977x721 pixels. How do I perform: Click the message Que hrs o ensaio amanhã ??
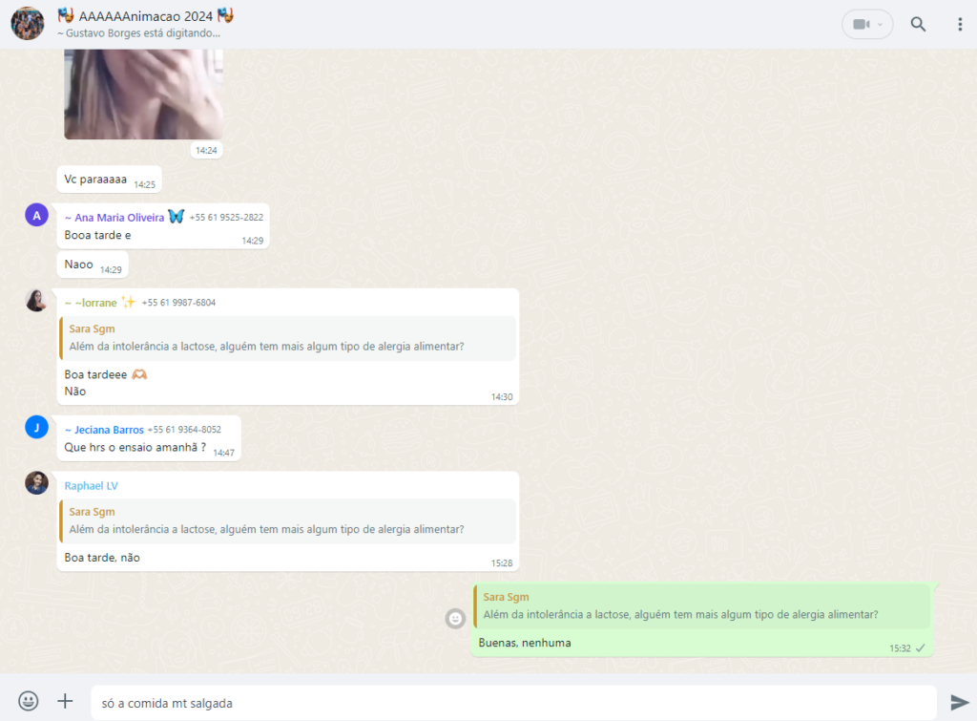(135, 447)
